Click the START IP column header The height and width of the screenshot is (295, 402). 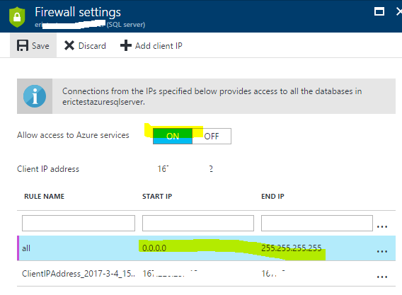[157, 197]
